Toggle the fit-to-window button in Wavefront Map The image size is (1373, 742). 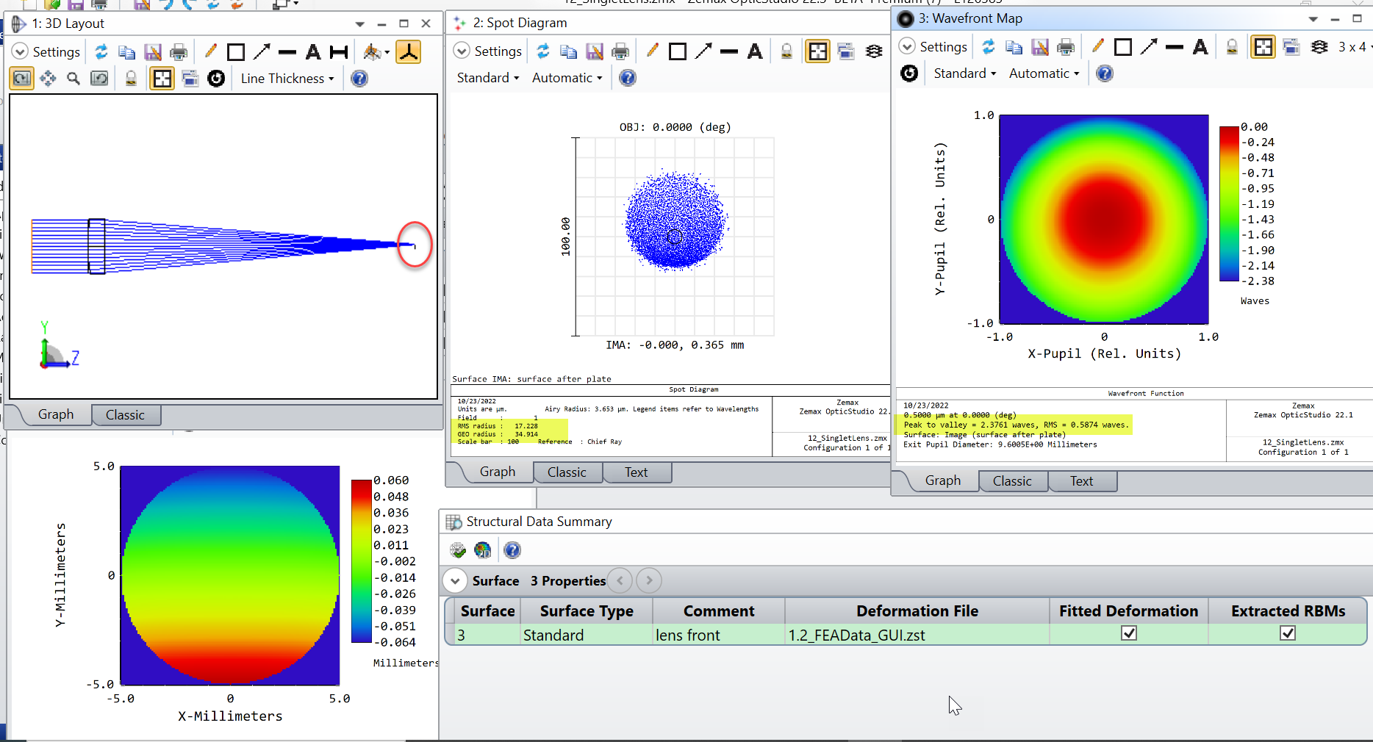click(1263, 46)
